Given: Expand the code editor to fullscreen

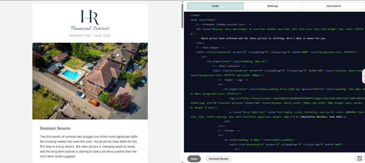Looking at the screenshot, I should coord(359,158).
